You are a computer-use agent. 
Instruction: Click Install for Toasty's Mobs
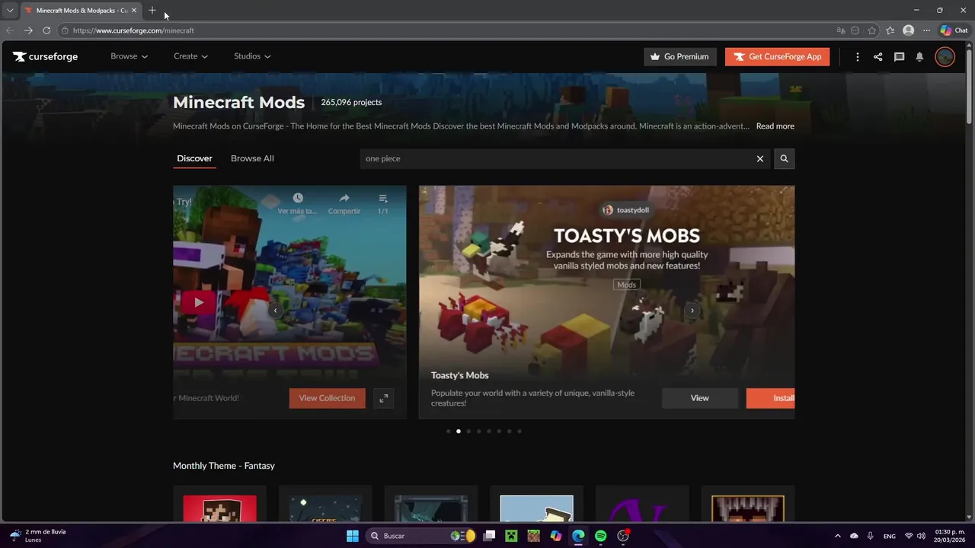[x=771, y=398]
